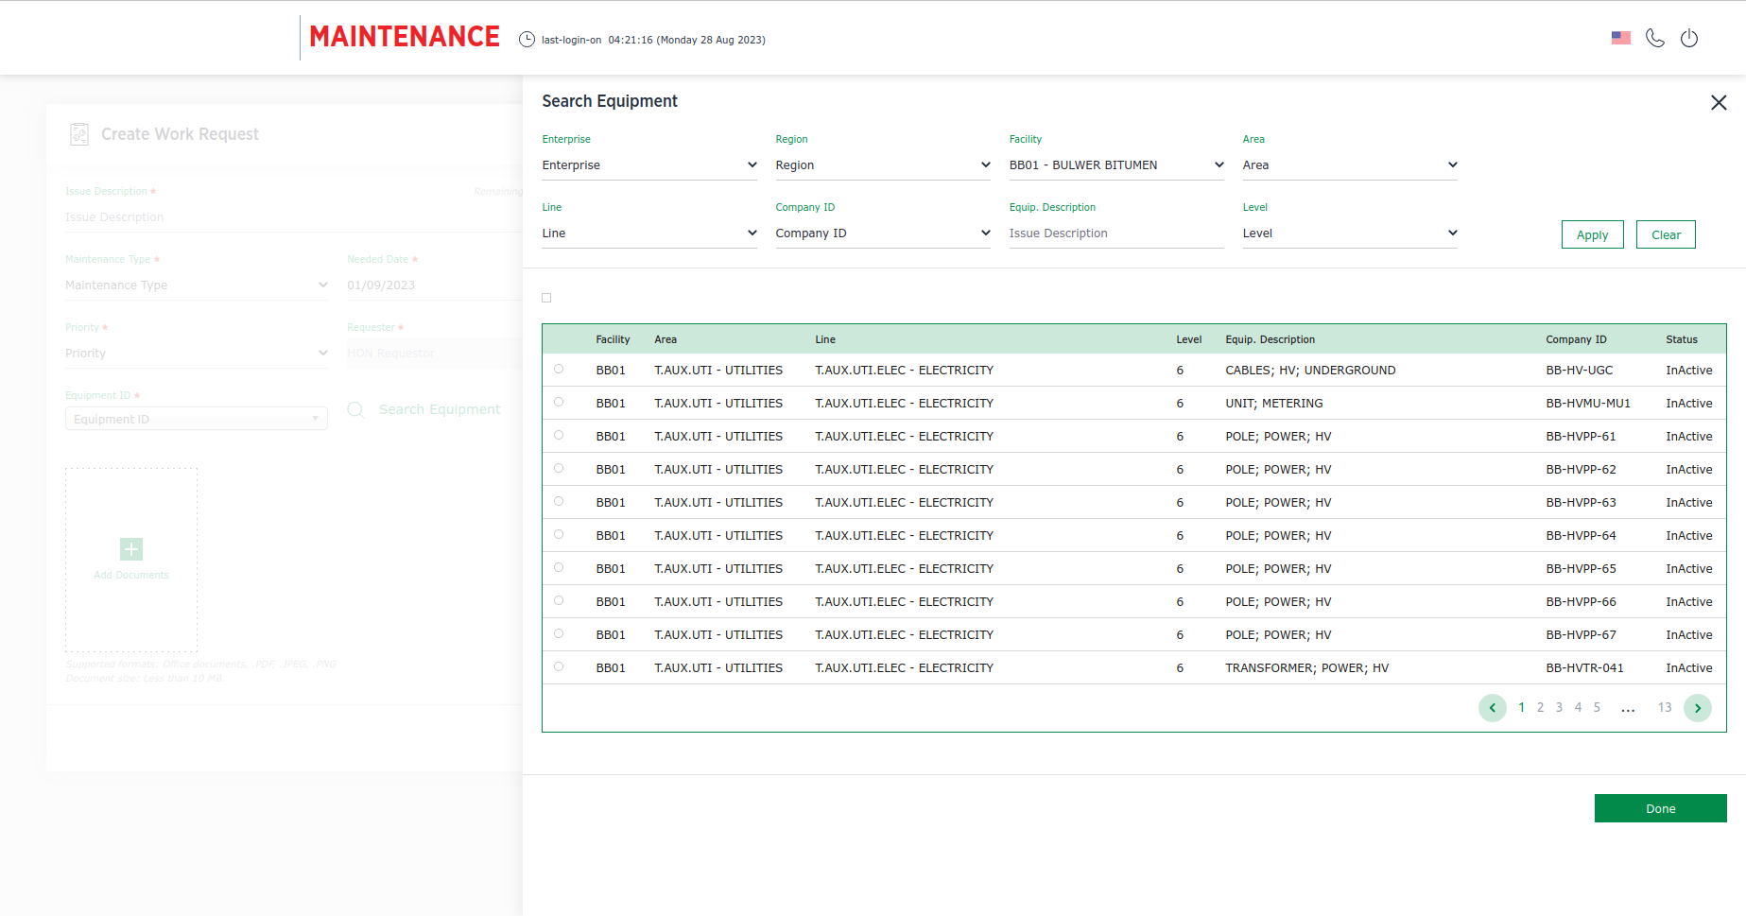Select radio button for BB-HVPP-66 row
The image size is (1746, 916).
(559, 601)
